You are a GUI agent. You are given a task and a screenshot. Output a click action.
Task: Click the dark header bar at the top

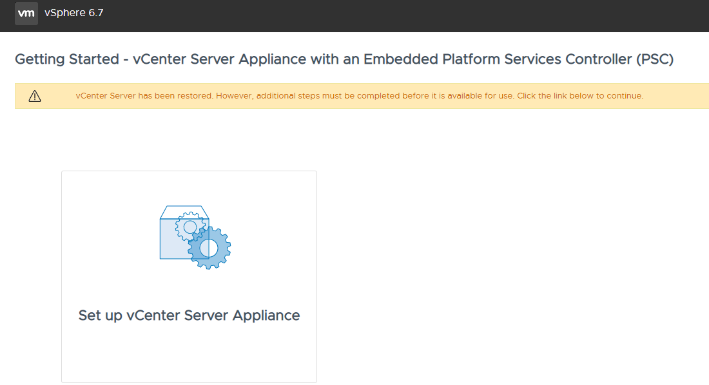point(354,14)
